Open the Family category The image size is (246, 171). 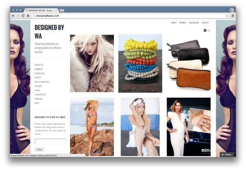tap(39, 69)
